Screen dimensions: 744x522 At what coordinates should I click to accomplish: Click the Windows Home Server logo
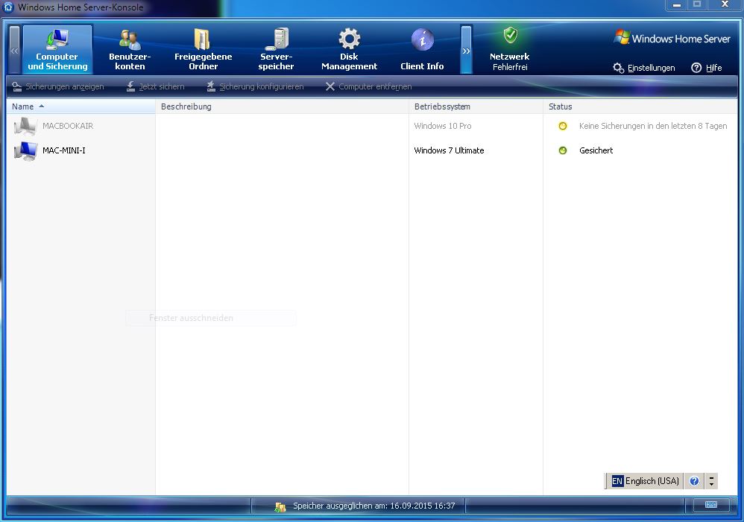(x=672, y=38)
